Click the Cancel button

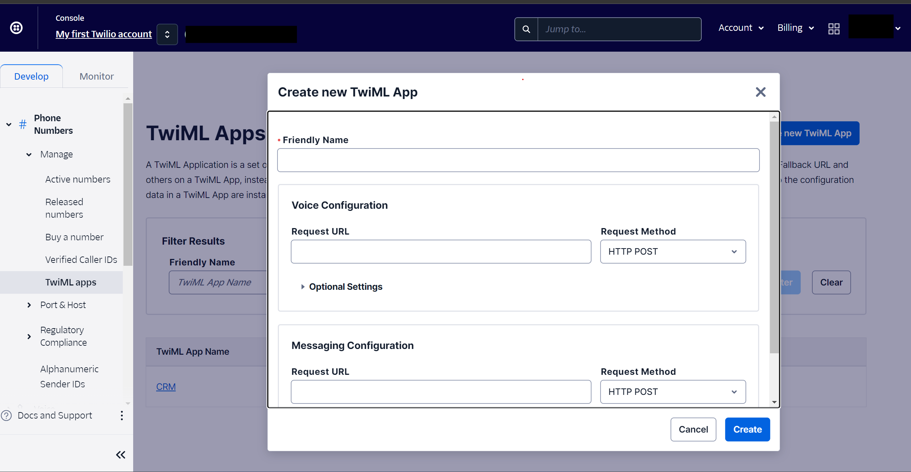(x=693, y=429)
